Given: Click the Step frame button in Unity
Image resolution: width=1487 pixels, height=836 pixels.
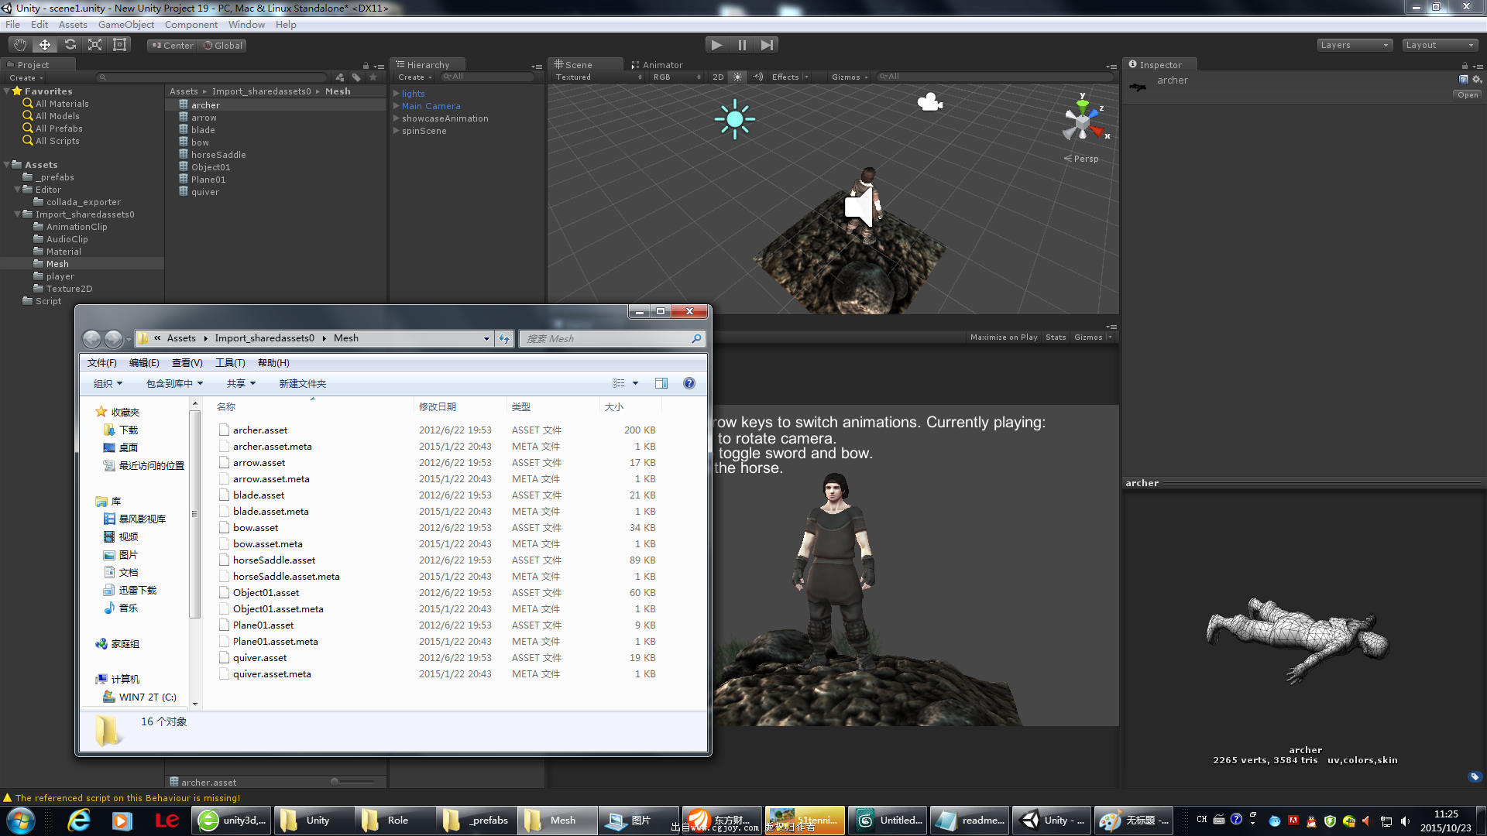Looking at the screenshot, I should pyautogui.click(x=767, y=45).
